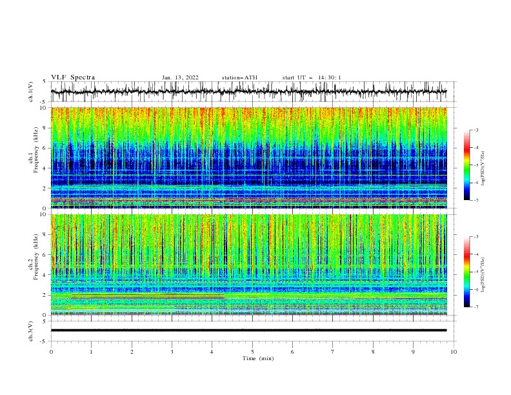The image size is (511, 395).
Task: Click the ch.1 voltage waveform plot
Action: [253, 92]
